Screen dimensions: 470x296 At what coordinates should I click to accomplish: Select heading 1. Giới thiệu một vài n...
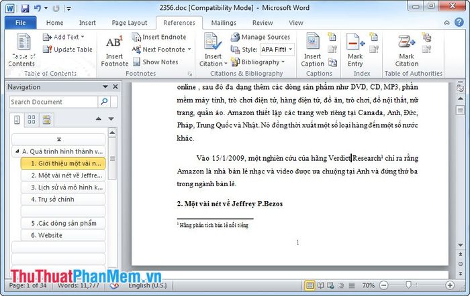click(63, 163)
